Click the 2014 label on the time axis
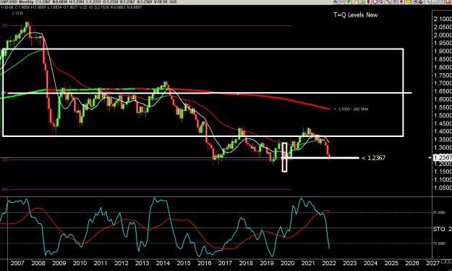The width and height of the screenshot is (452, 271). [x=163, y=263]
